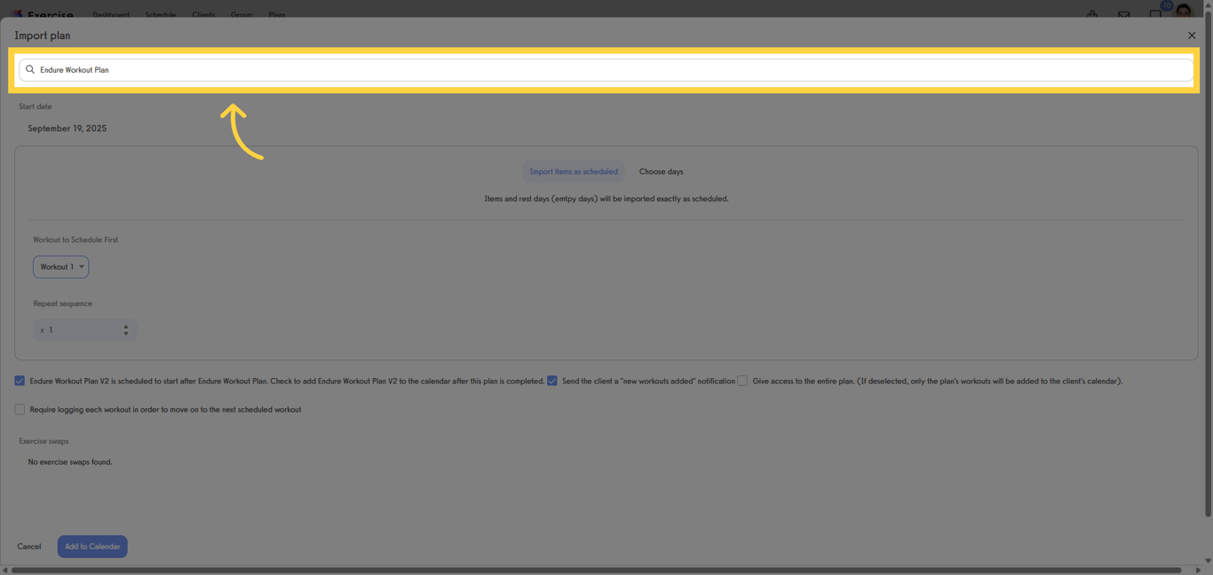Click the Repeat sequence number field
The width and height of the screenshot is (1213, 575).
(84, 330)
